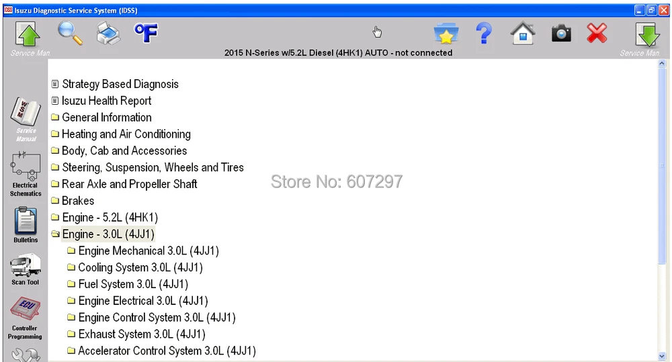Expand Rear Axle and Propeller Shaft folder
Screen dimensions: 672x362
pos(124,184)
